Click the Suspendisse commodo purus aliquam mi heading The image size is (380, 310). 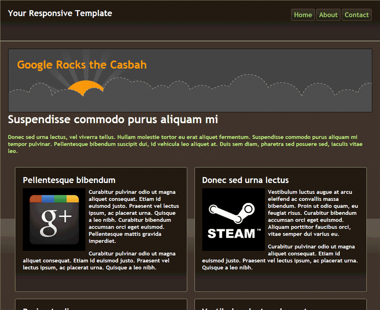113,120
